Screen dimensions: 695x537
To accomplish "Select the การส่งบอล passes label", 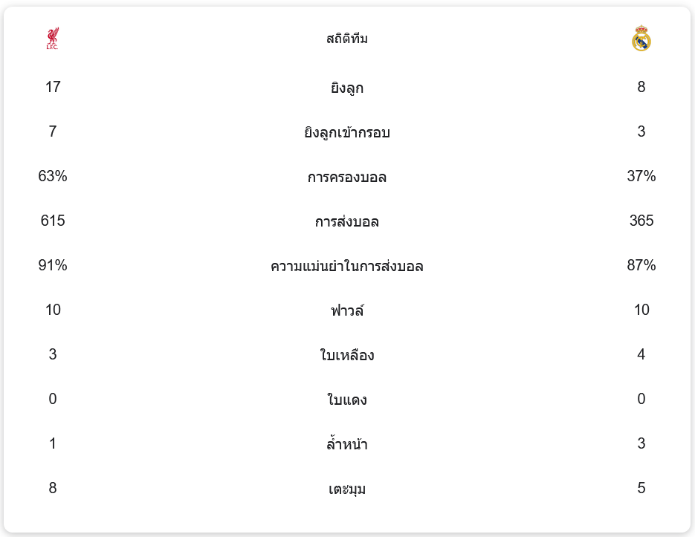I will tap(346, 222).
